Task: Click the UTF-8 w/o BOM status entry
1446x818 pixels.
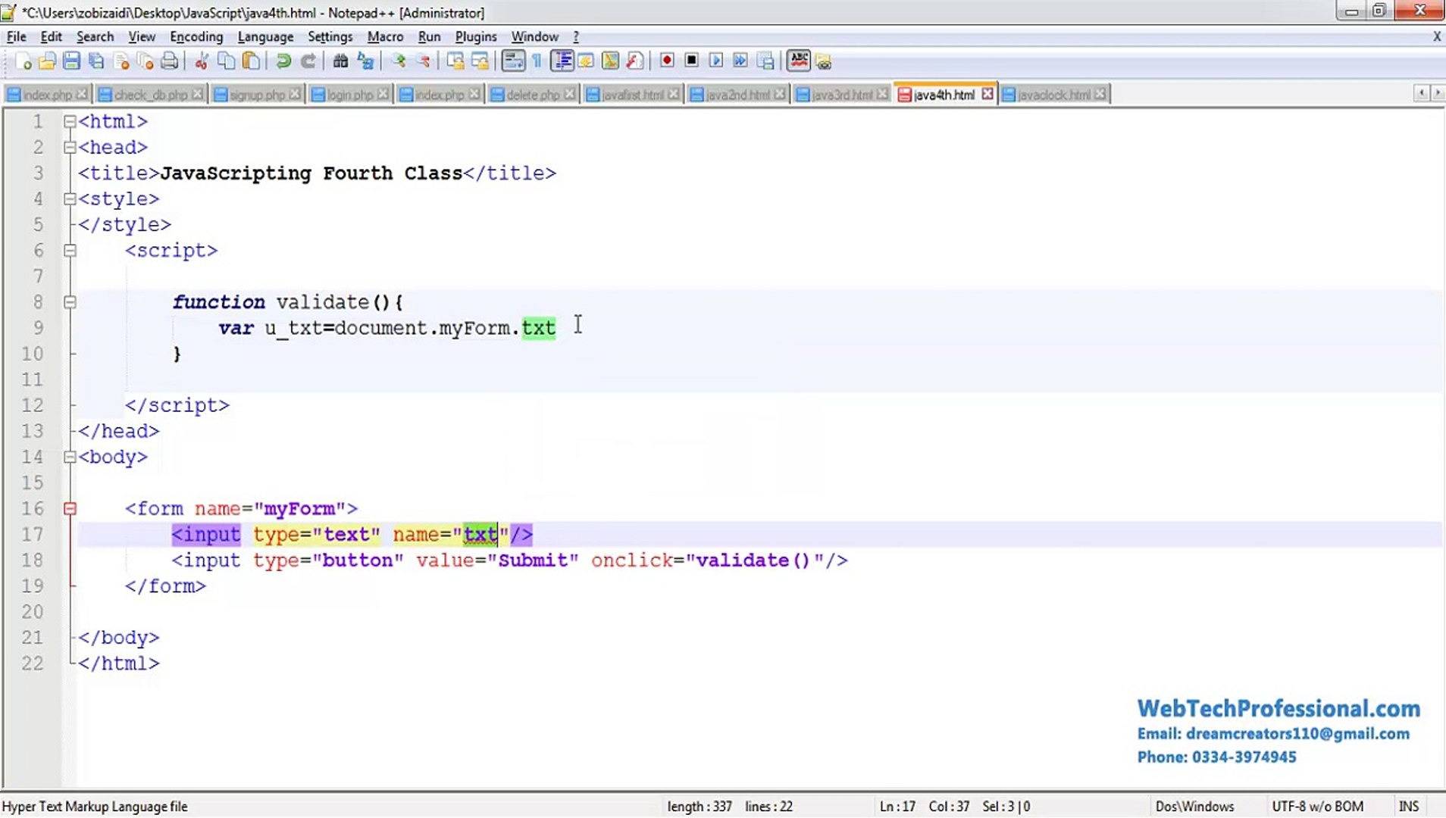Action: click(x=1317, y=807)
